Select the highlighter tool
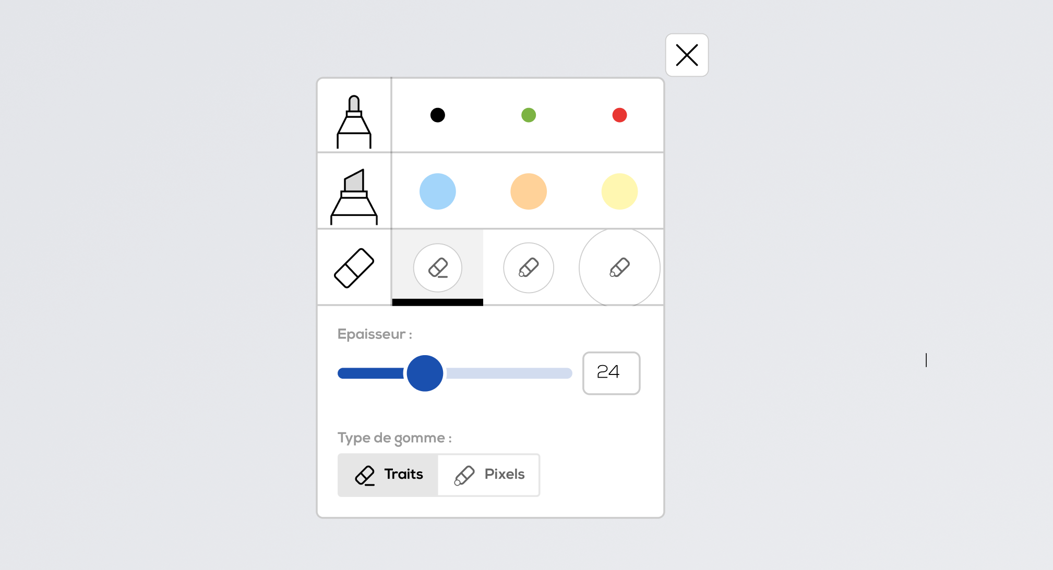1053x570 pixels. pos(354,191)
